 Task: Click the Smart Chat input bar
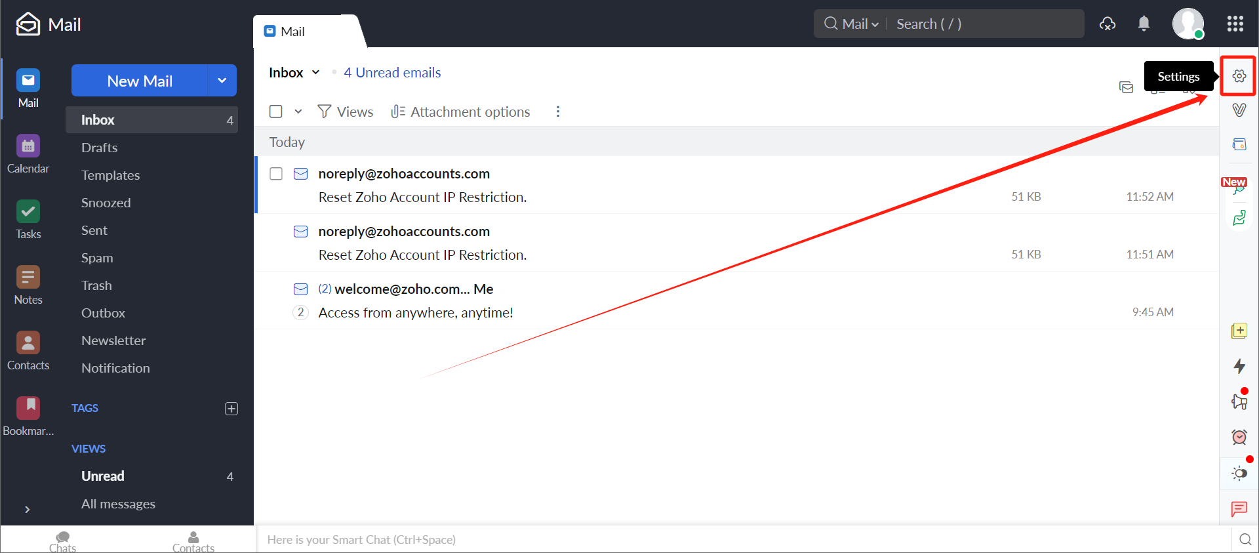click(744, 540)
